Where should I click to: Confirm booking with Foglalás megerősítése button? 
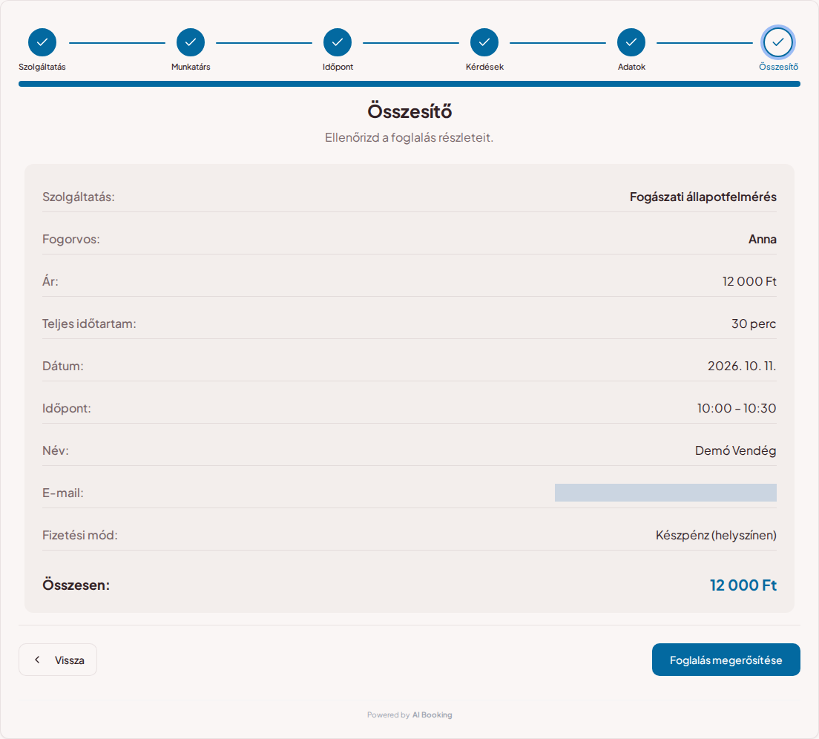[726, 660]
